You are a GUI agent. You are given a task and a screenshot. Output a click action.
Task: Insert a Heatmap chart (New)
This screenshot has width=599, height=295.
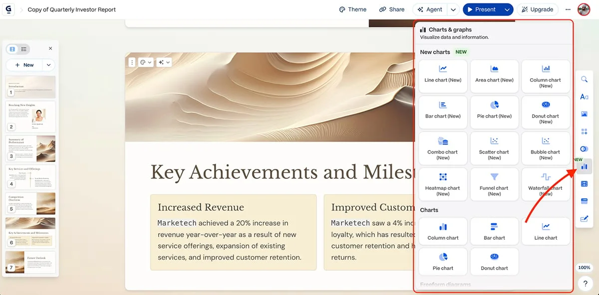pyautogui.click(x=443, y=184)
